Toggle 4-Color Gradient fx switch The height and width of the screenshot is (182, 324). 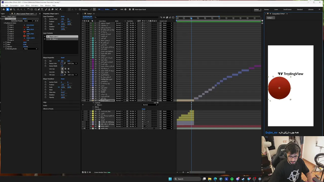click(4, 19)
